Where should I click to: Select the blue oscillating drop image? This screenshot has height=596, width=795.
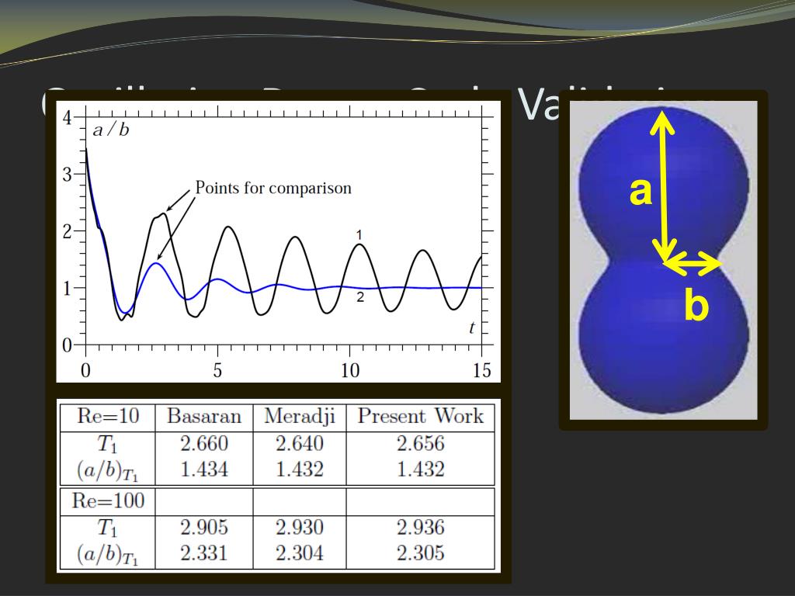tap(663, 260)
